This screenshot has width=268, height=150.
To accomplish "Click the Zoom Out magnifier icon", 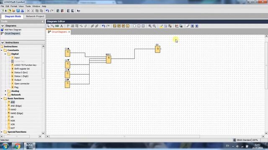I will click(x=155, y=26).
